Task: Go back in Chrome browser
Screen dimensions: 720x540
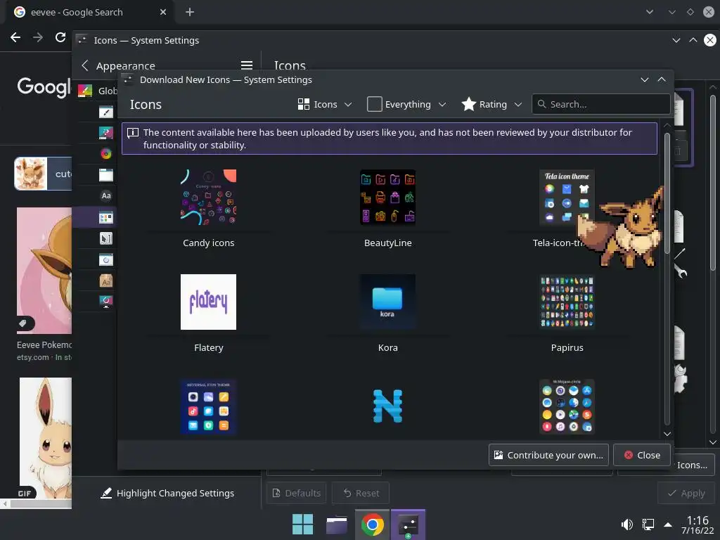Action: [15, 37]
